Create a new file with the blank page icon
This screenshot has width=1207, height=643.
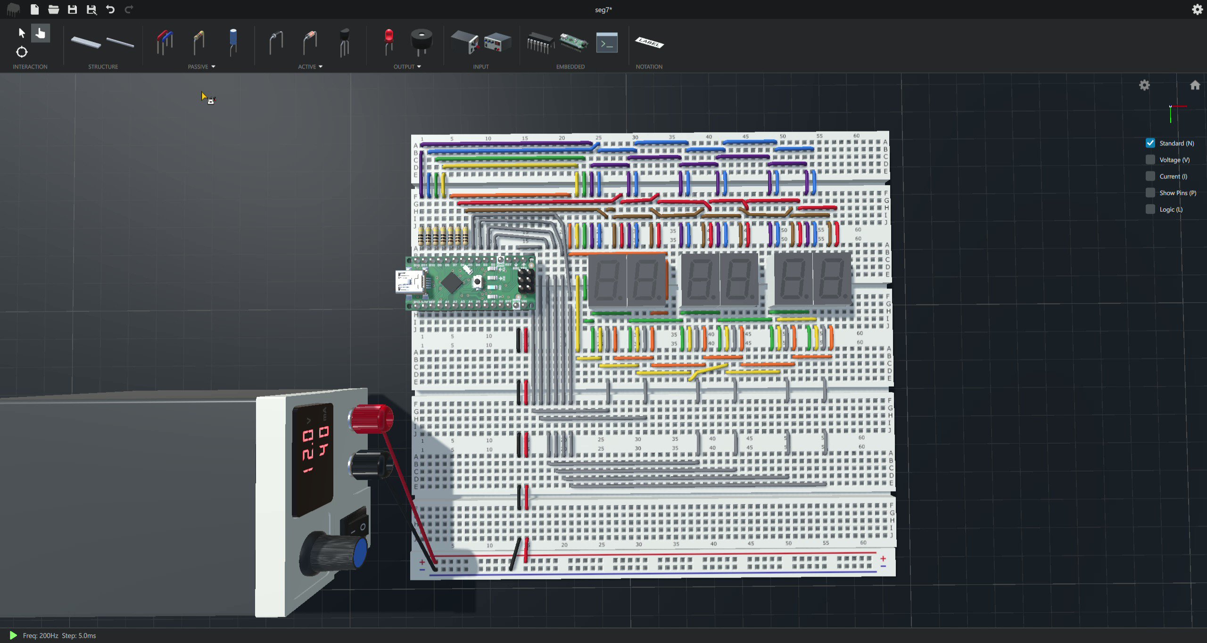[x=34, y=9]
